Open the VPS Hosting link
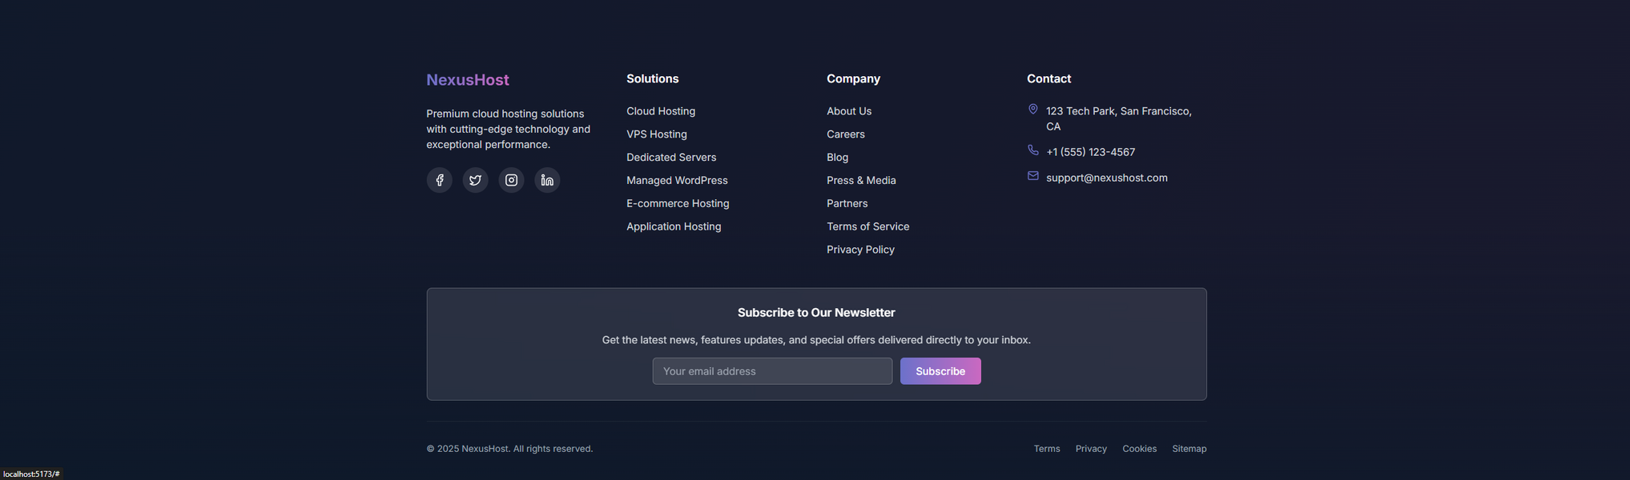 [x=657, y=134]
